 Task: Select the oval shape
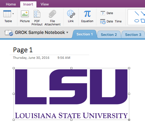137,21
